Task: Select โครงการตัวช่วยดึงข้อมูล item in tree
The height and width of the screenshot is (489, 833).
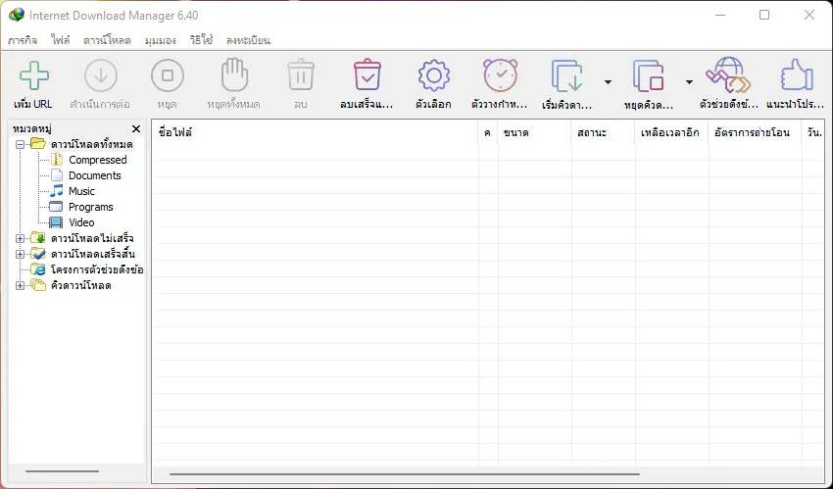Action: coord(97,269)
